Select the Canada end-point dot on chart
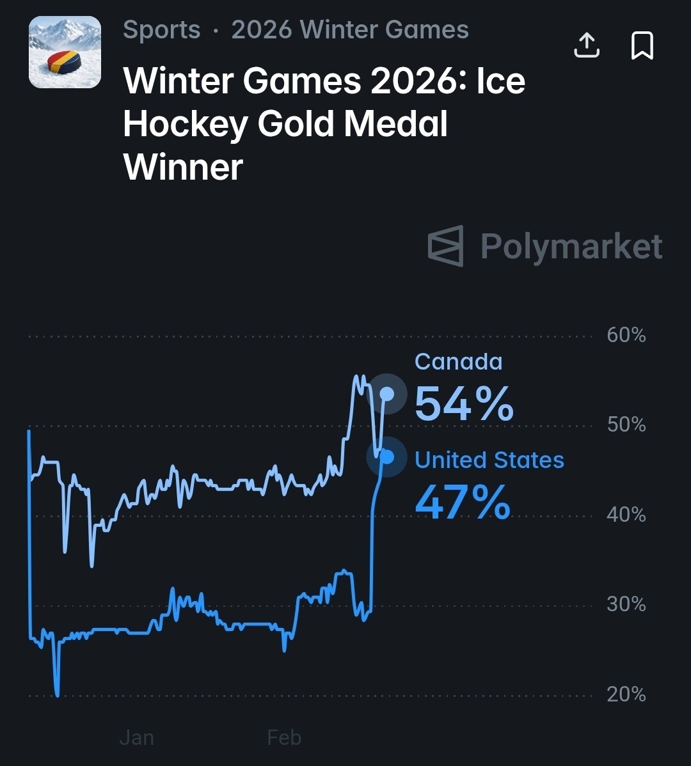Viewport: 691px width, 766px height. point(387,394)
